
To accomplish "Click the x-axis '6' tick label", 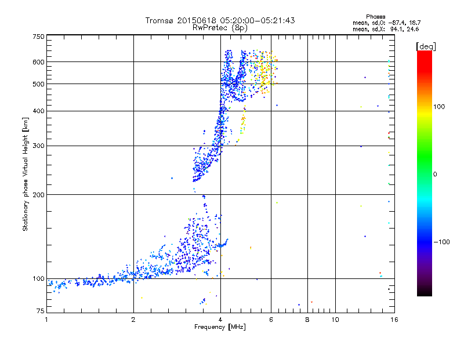I will 271,320.
